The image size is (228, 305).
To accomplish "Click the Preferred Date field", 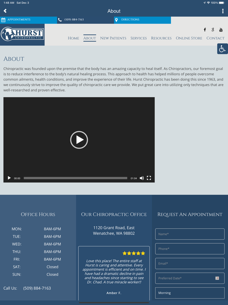I will (x=190, y=278).
